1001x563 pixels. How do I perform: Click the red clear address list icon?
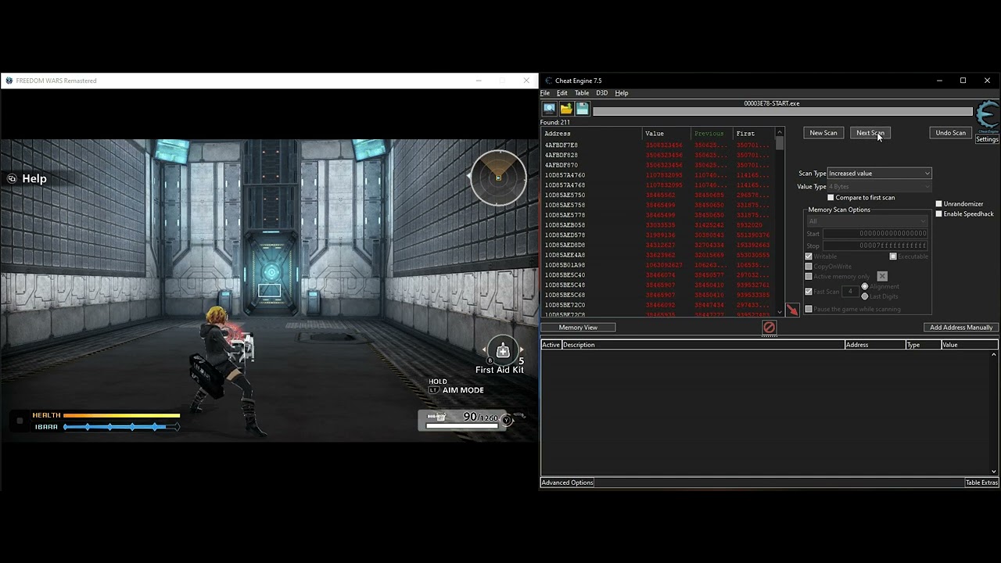tap(769, 328)
